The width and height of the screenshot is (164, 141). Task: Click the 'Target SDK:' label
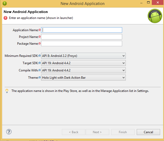pyautogui.click(x=31, y=63)
